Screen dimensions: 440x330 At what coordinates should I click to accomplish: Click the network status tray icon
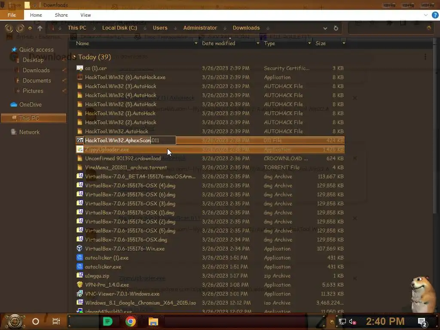pos(342,322)
